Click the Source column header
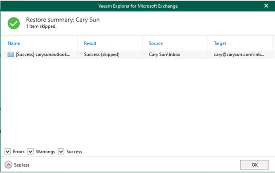Image resolution: width=275 pixels, height=173 pixels. [x=156, y=44]
